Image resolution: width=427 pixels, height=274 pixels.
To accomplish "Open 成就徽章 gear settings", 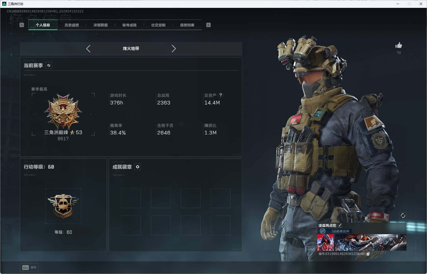I will pos(138,167).
